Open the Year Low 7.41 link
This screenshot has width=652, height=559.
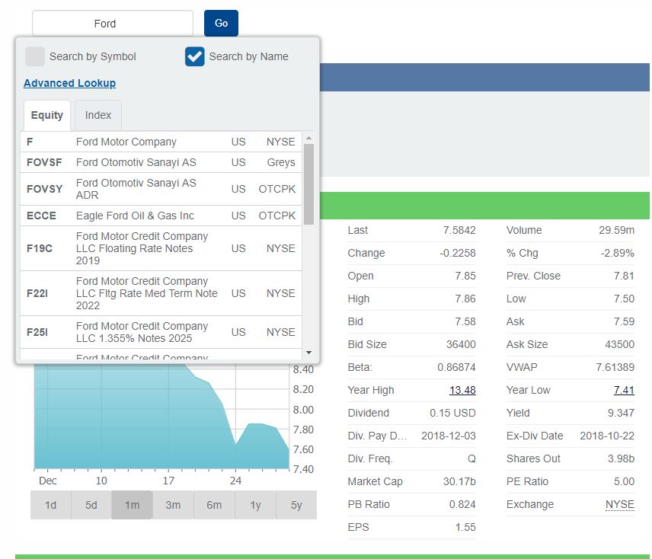(x=624, y=390)
